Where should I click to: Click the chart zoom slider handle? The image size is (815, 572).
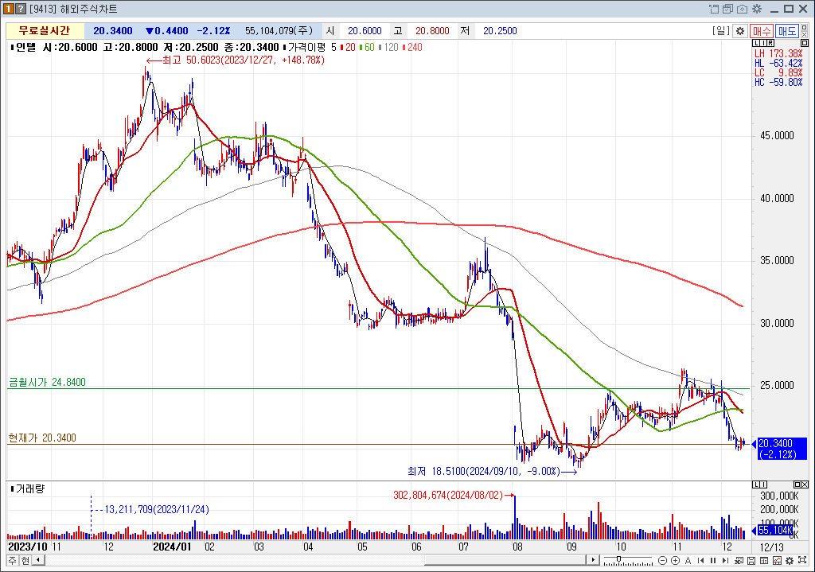pyautogui.click(x=617, y=561)
